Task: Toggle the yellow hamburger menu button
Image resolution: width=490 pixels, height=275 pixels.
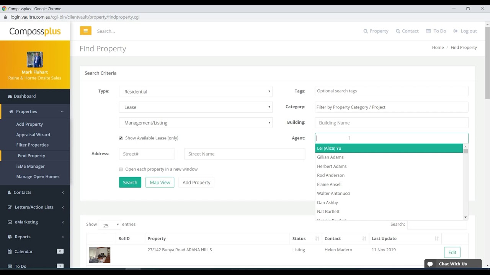Action: click(85, 31)
